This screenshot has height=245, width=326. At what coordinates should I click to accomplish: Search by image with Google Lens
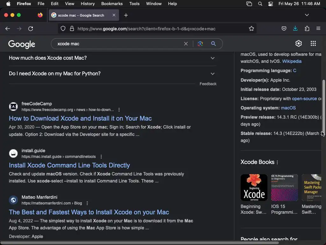[200, 44]
